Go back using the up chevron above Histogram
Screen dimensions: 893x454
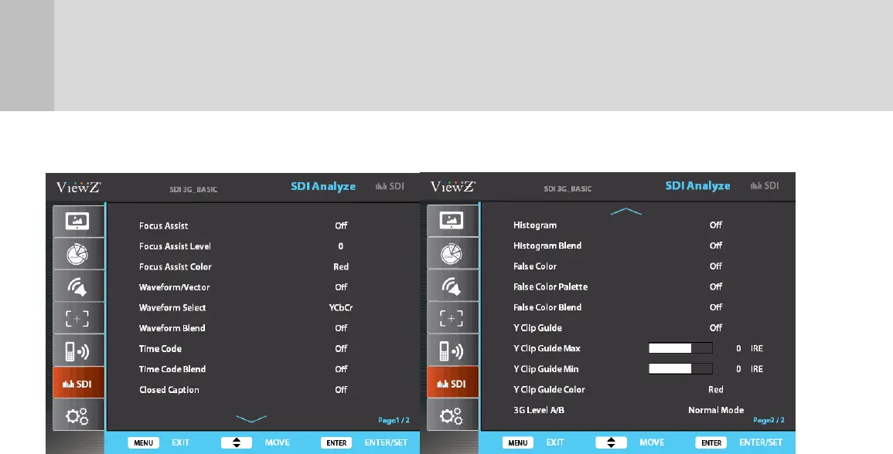point(625,212)
